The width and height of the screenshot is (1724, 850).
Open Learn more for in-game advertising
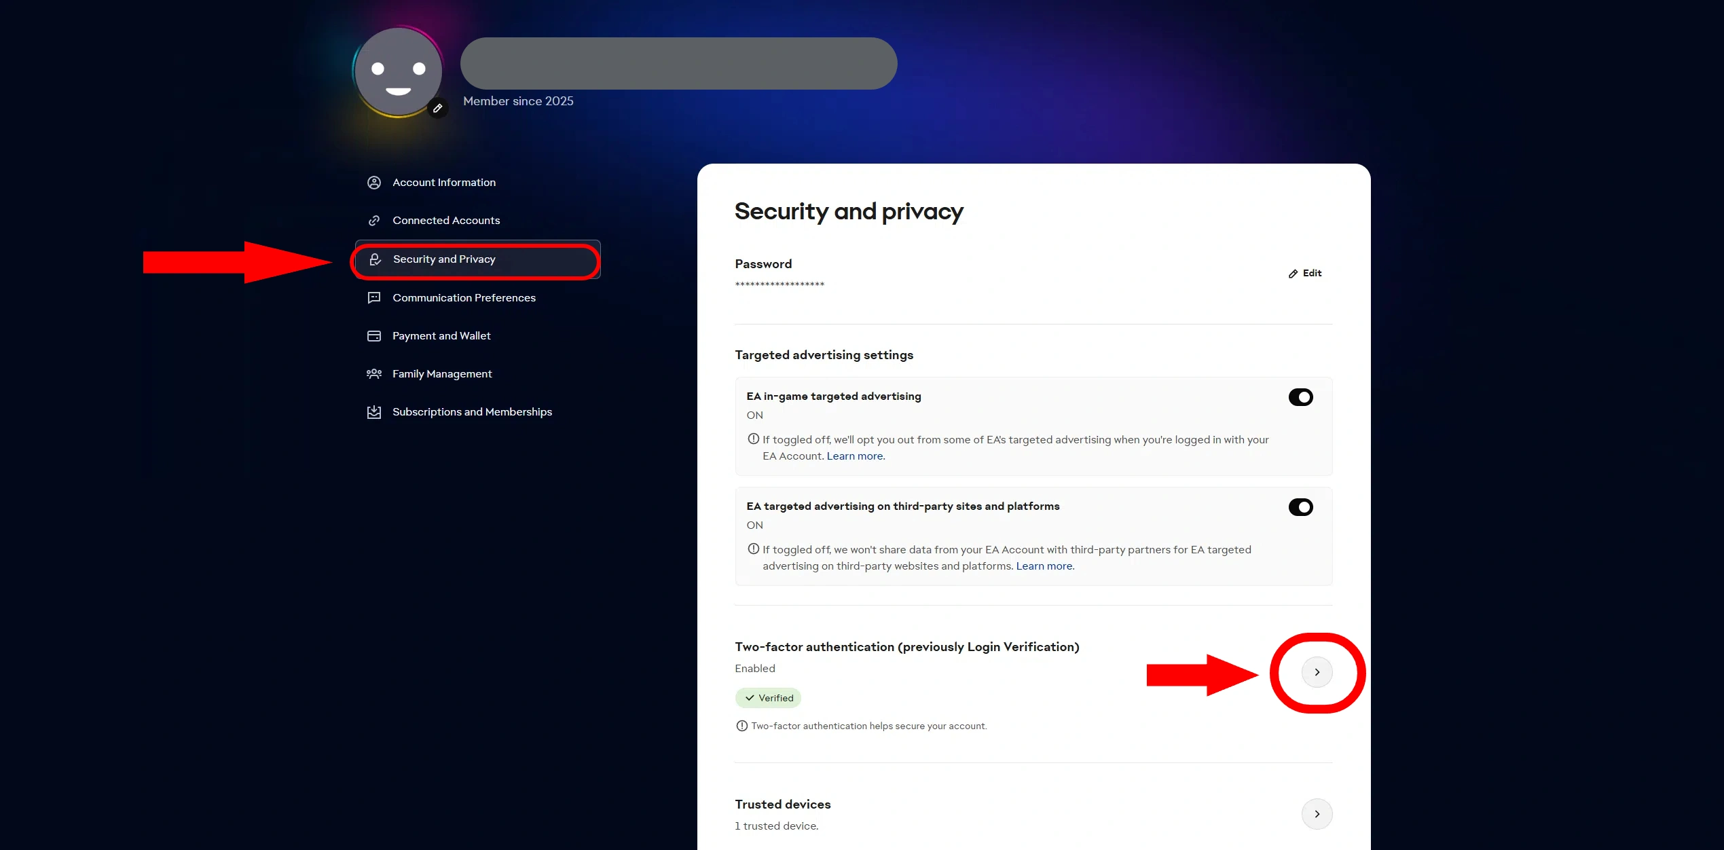(855, 456)
